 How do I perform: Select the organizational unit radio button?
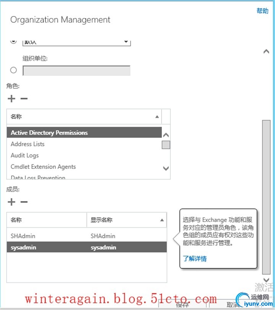tap(14, 70)
